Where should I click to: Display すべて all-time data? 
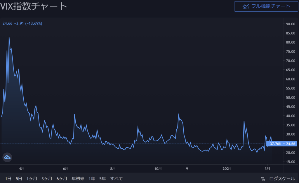pos(116,179)
